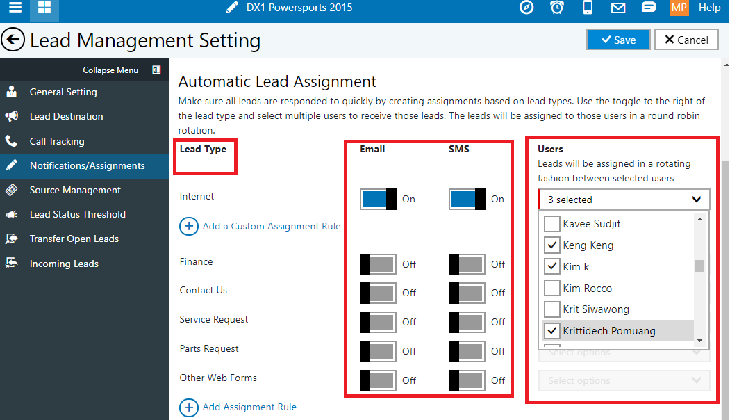Click the Collapse Menu panel icon
The height and width of the screenshot is (420, 730).
156,70
